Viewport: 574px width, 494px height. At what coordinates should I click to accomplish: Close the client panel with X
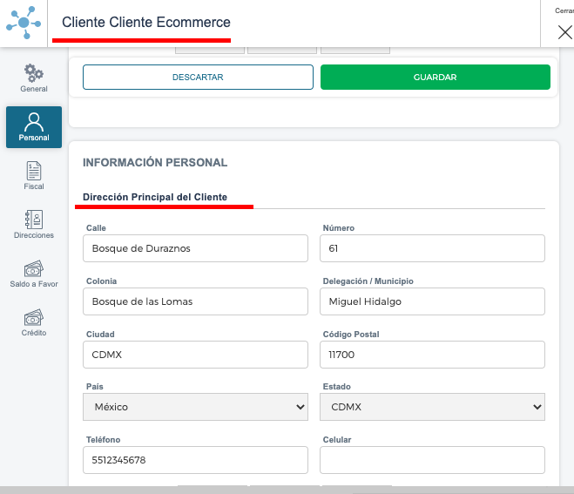pyautogui.click(x=564, y=32)
